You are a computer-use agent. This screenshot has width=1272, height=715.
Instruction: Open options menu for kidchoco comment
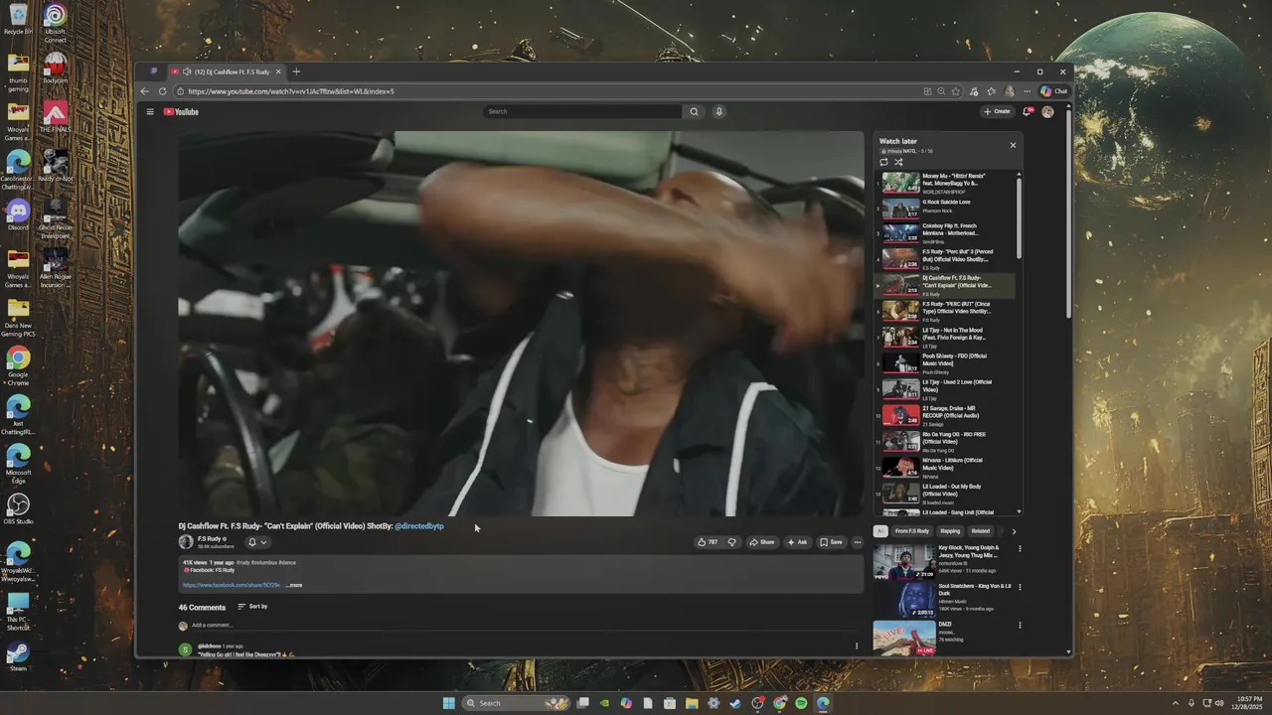857,646
